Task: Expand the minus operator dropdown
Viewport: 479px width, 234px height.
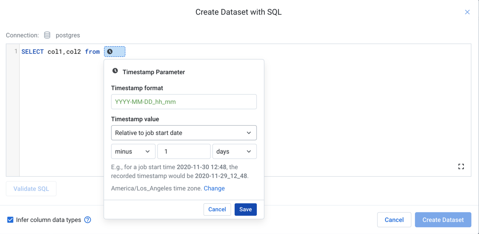Action: pos(133,151)
